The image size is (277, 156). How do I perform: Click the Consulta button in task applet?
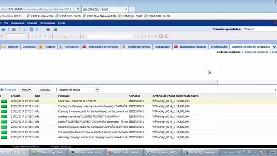[x=45, y=90]
